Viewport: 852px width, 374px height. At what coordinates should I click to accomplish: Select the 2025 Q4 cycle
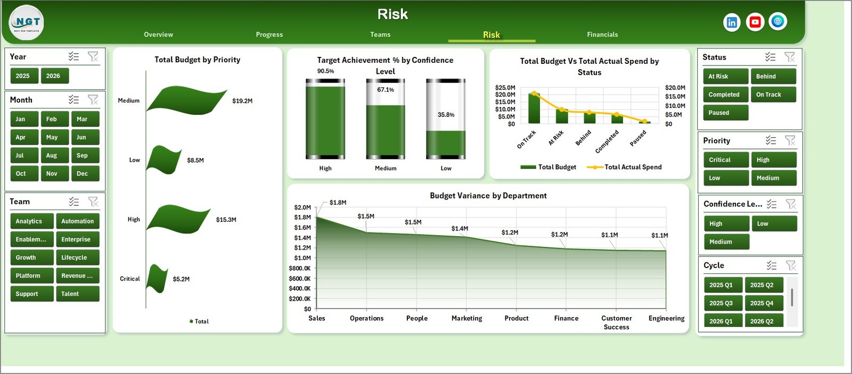pyautogui.click(x=764, y=303)
